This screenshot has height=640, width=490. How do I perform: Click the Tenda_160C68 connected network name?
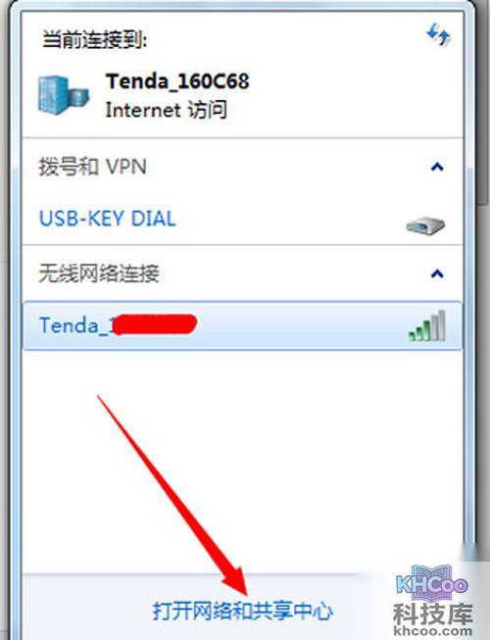tap(177, 81)
